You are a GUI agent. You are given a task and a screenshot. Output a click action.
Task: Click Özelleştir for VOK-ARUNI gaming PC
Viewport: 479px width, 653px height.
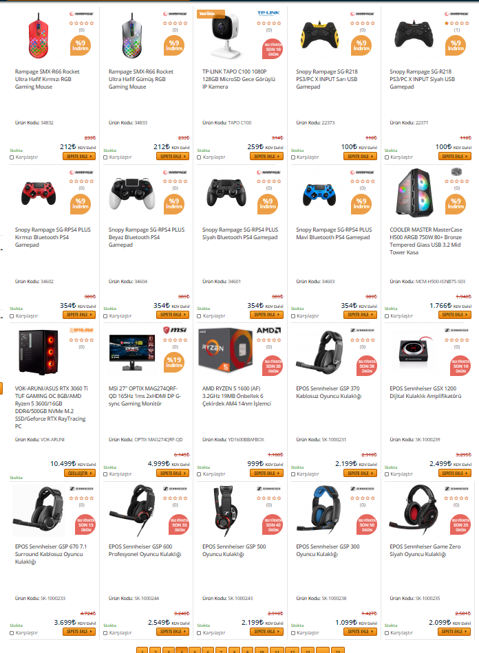click(x=80, y=473)
